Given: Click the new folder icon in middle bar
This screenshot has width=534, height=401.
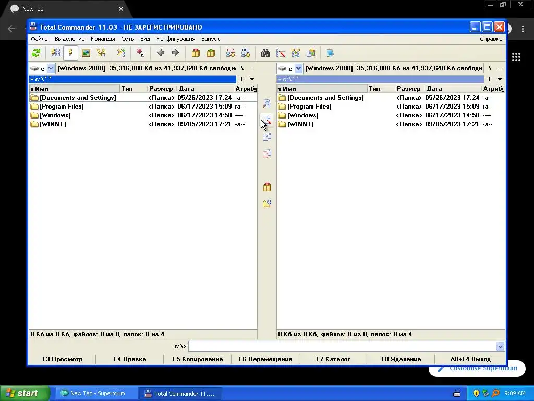Looking at the screenshot, I should tap(267, 204).
